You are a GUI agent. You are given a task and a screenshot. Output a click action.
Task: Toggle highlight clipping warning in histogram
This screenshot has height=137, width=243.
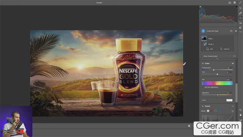236,7
